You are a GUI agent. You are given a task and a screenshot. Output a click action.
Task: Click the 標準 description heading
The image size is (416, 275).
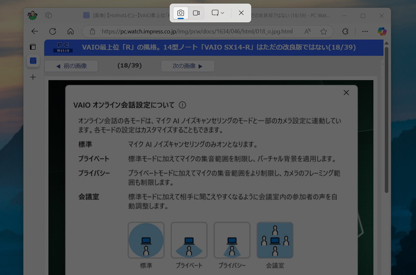point(85,145)
